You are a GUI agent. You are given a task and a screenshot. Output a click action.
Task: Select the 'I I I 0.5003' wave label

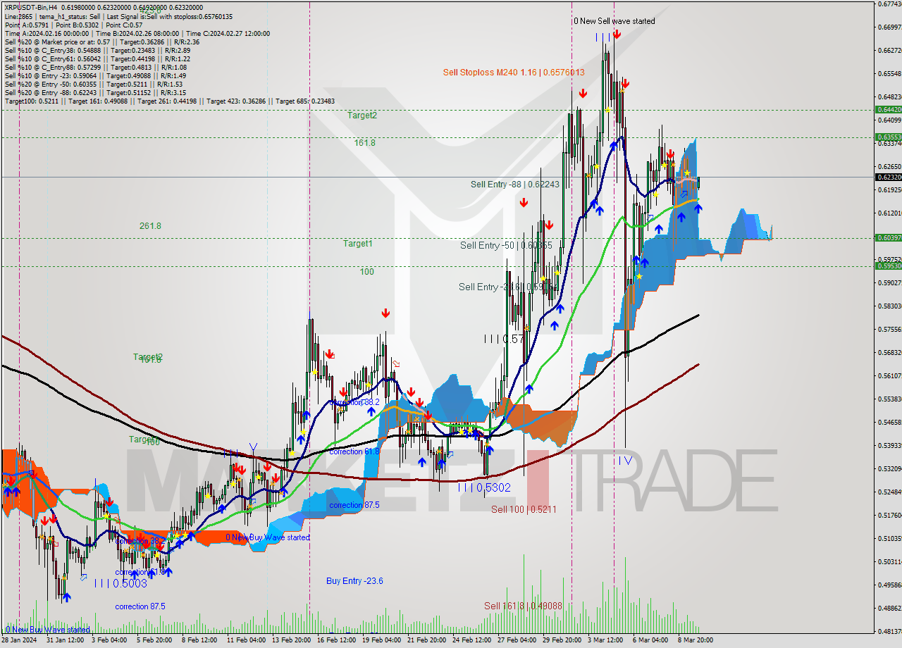121,583
